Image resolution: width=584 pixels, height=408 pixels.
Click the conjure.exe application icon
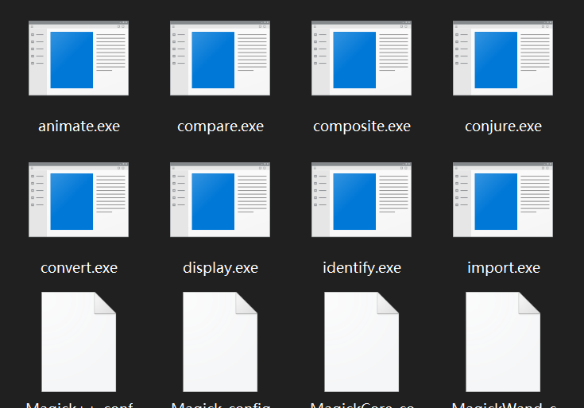point(503,58)
